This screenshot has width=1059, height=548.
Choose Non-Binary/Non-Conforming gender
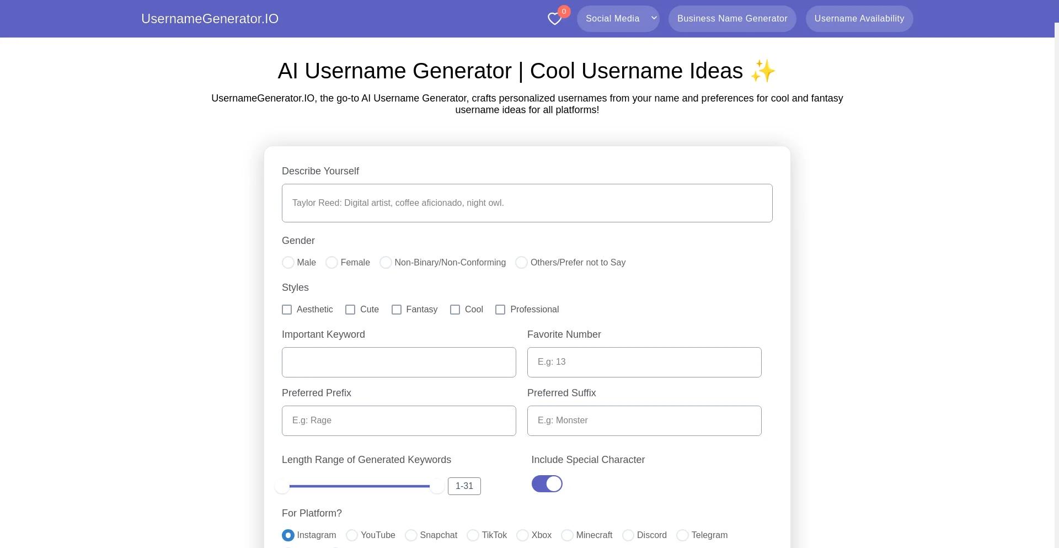coord(386,263)
